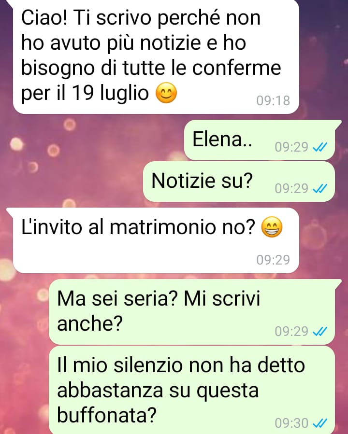This screenshot has width=348, height=434.
Task: Tap the empty chat wallpaper left of "Elena.."
Action: pyautogui.click(x=91, y=140)
